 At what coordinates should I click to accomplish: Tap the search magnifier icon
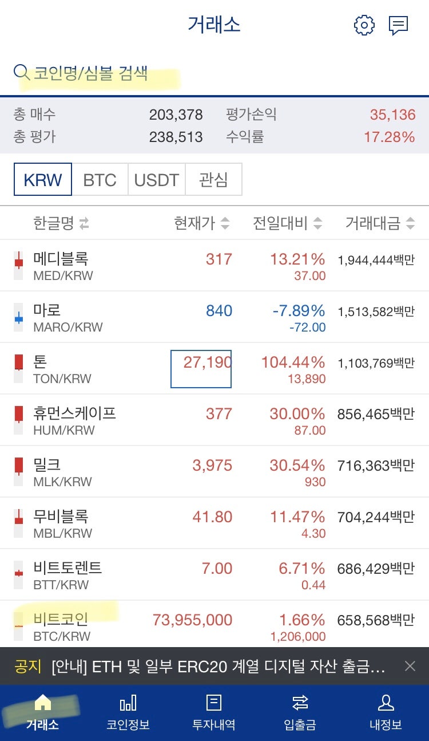coord(21,73)
